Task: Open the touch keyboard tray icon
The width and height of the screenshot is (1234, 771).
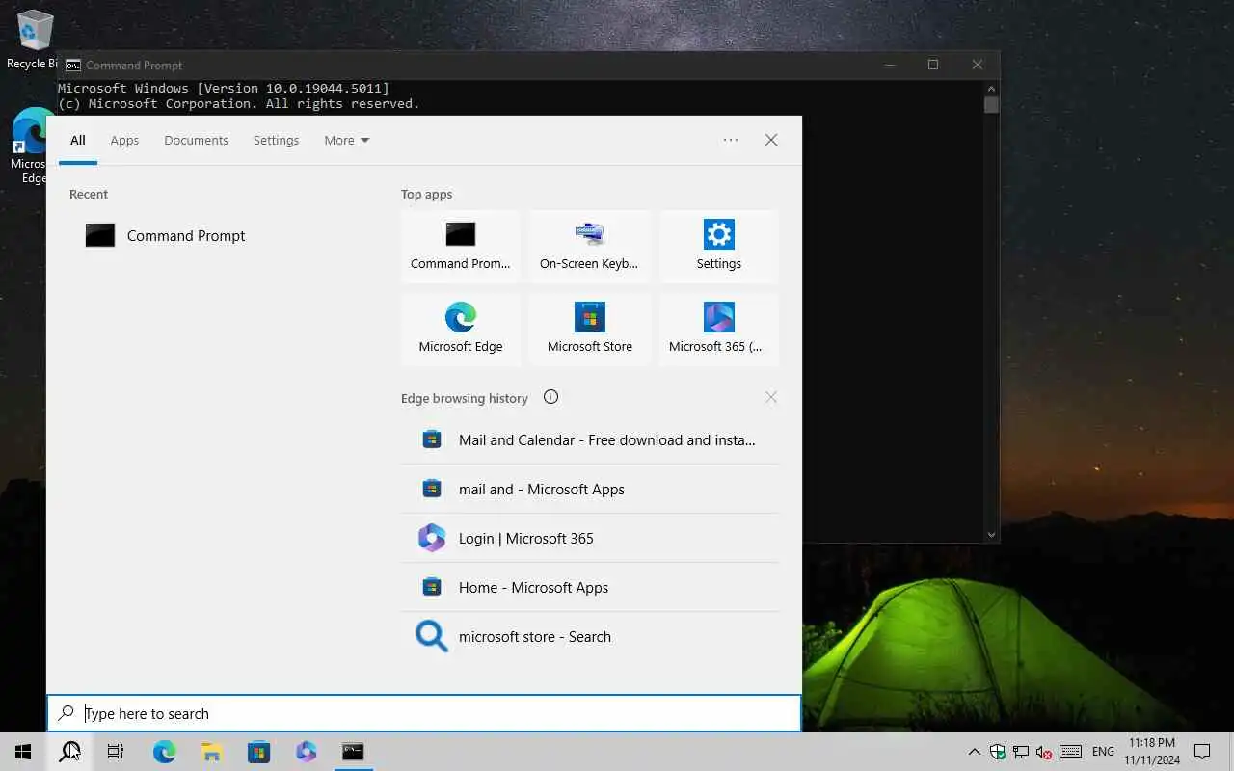Action: (x=1070, y=752)
